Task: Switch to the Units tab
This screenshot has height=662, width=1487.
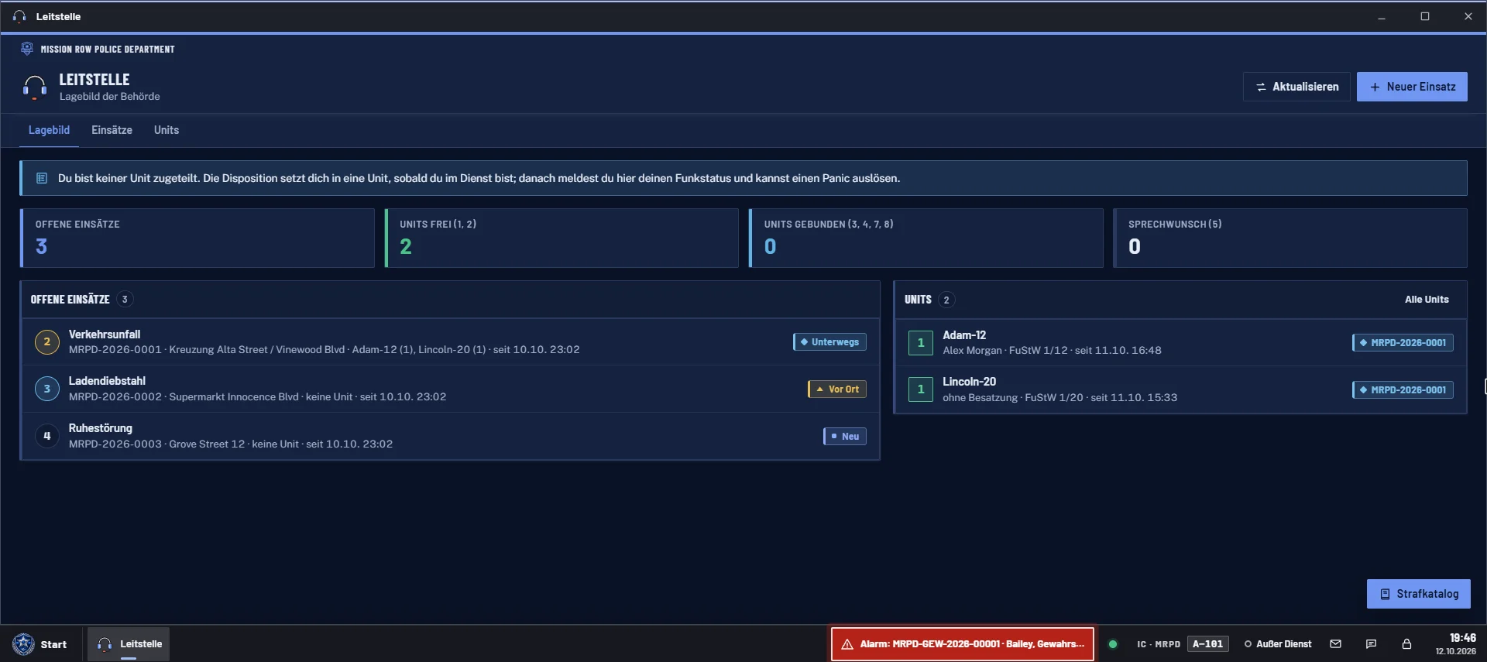Action: coord(167,130)
